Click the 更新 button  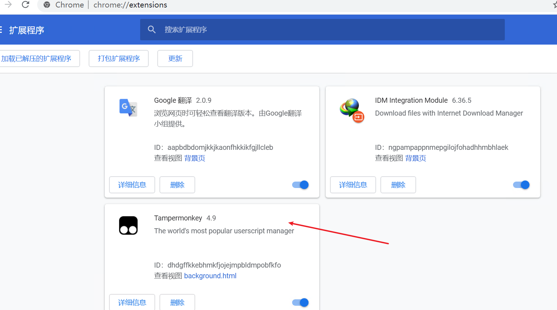[x=175, y=59]
